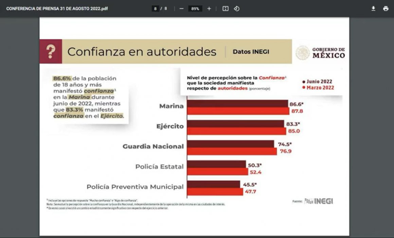This screenshot has width=394, height=238.
Task: Print the PDF document
Action: coord(386,8)
